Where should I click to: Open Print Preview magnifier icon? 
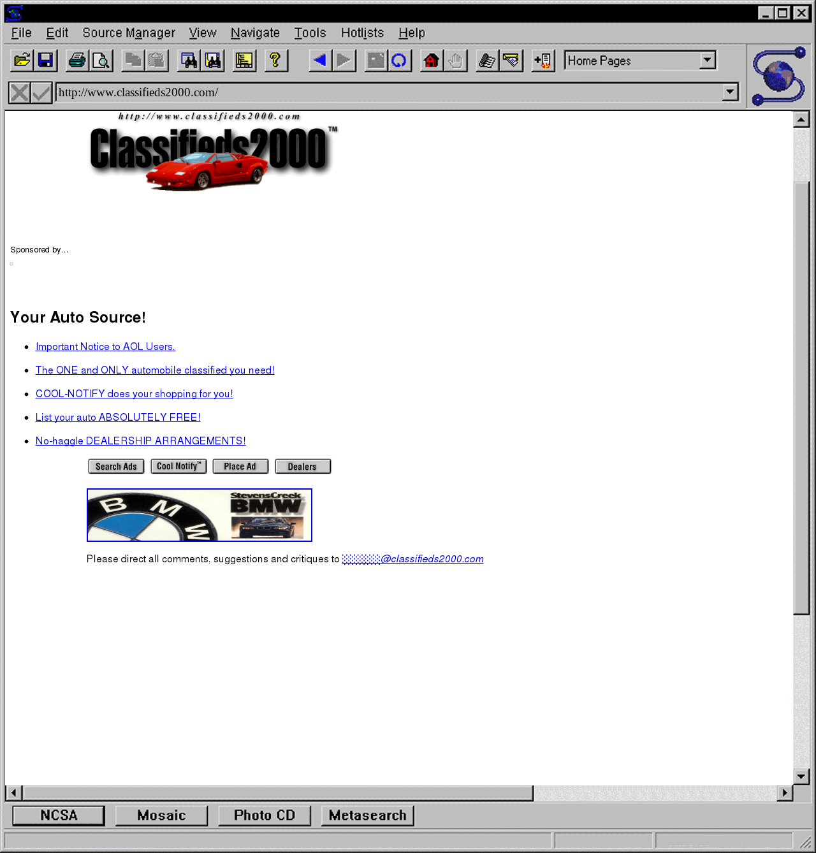coord(101,61)
